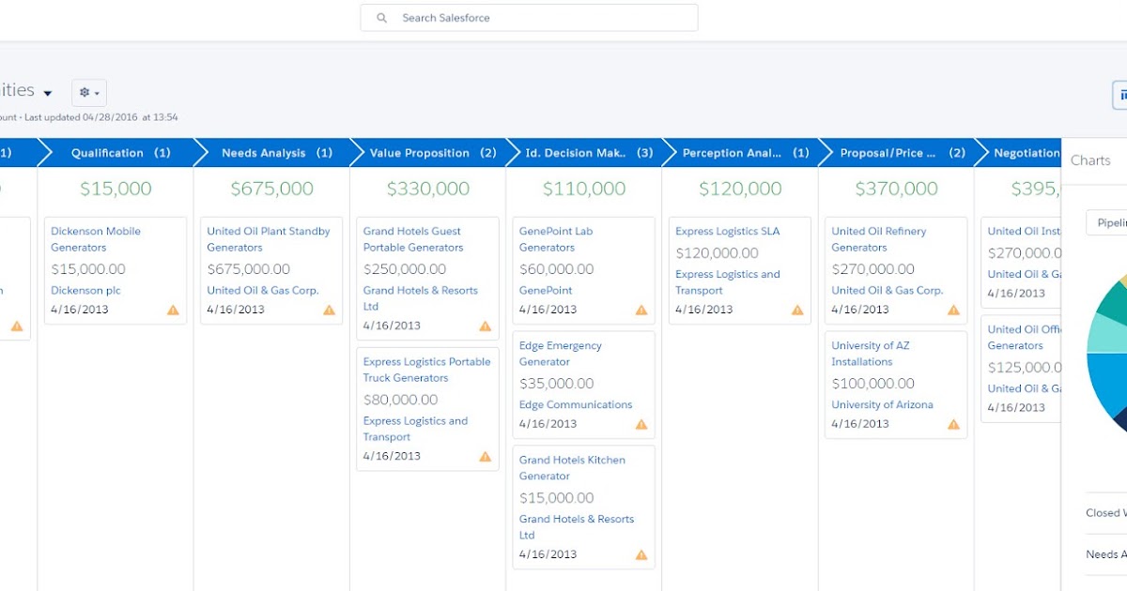Open the gear dropdown arrow beside settings icon
The image size is (1127, 591).
tap(97, 92)
